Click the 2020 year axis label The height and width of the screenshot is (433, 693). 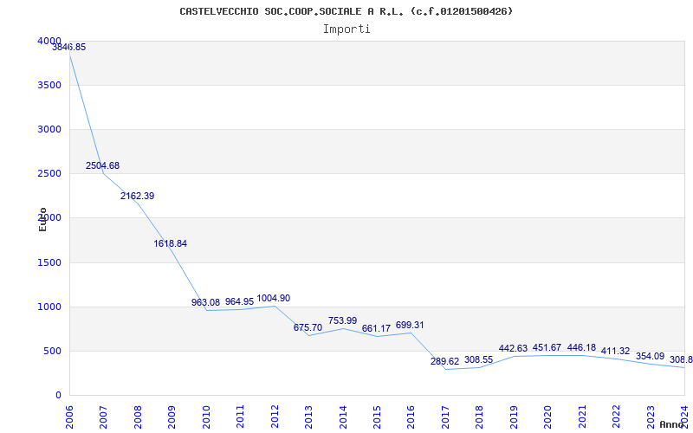pyautogui.click(x=547, y=417)
